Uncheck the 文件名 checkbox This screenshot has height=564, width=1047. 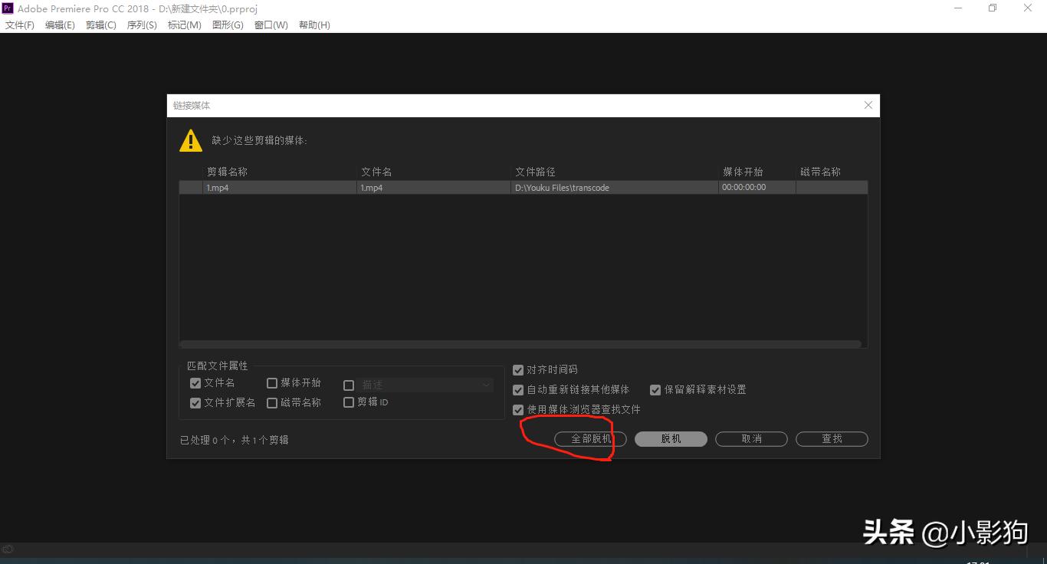click(x=195, y=382)
